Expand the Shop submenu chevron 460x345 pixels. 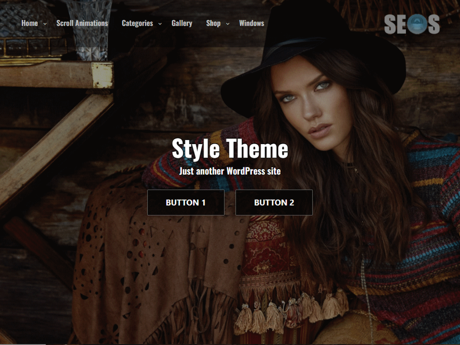(227, 24)
